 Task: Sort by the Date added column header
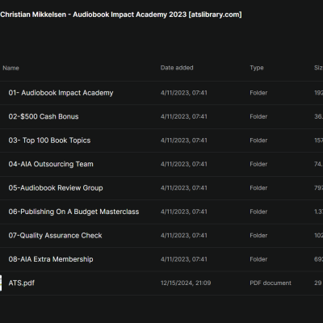177,68
